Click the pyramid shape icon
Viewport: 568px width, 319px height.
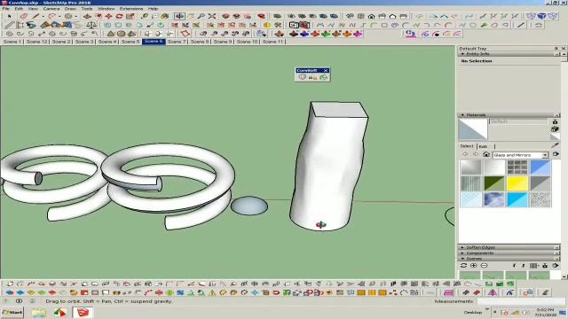[110, 34]
